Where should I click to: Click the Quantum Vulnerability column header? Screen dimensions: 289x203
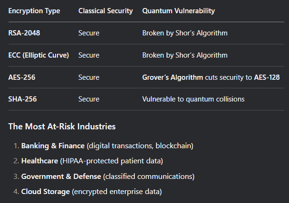coord(178,11)
